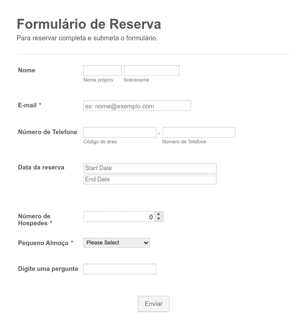Click the form subtitle instruction text

[87, 38]
